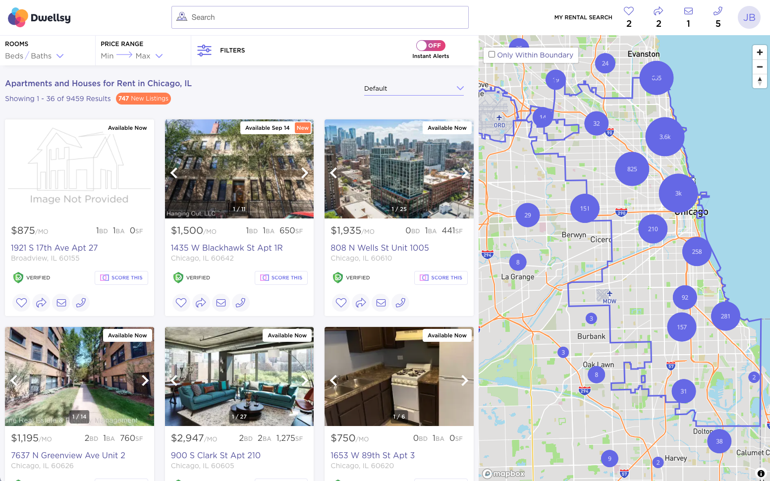Image resolution: width=770 pixels, height=481 pixels.
Task: Share the 1921 S 17th Ave listing
Action: [42, 302]
